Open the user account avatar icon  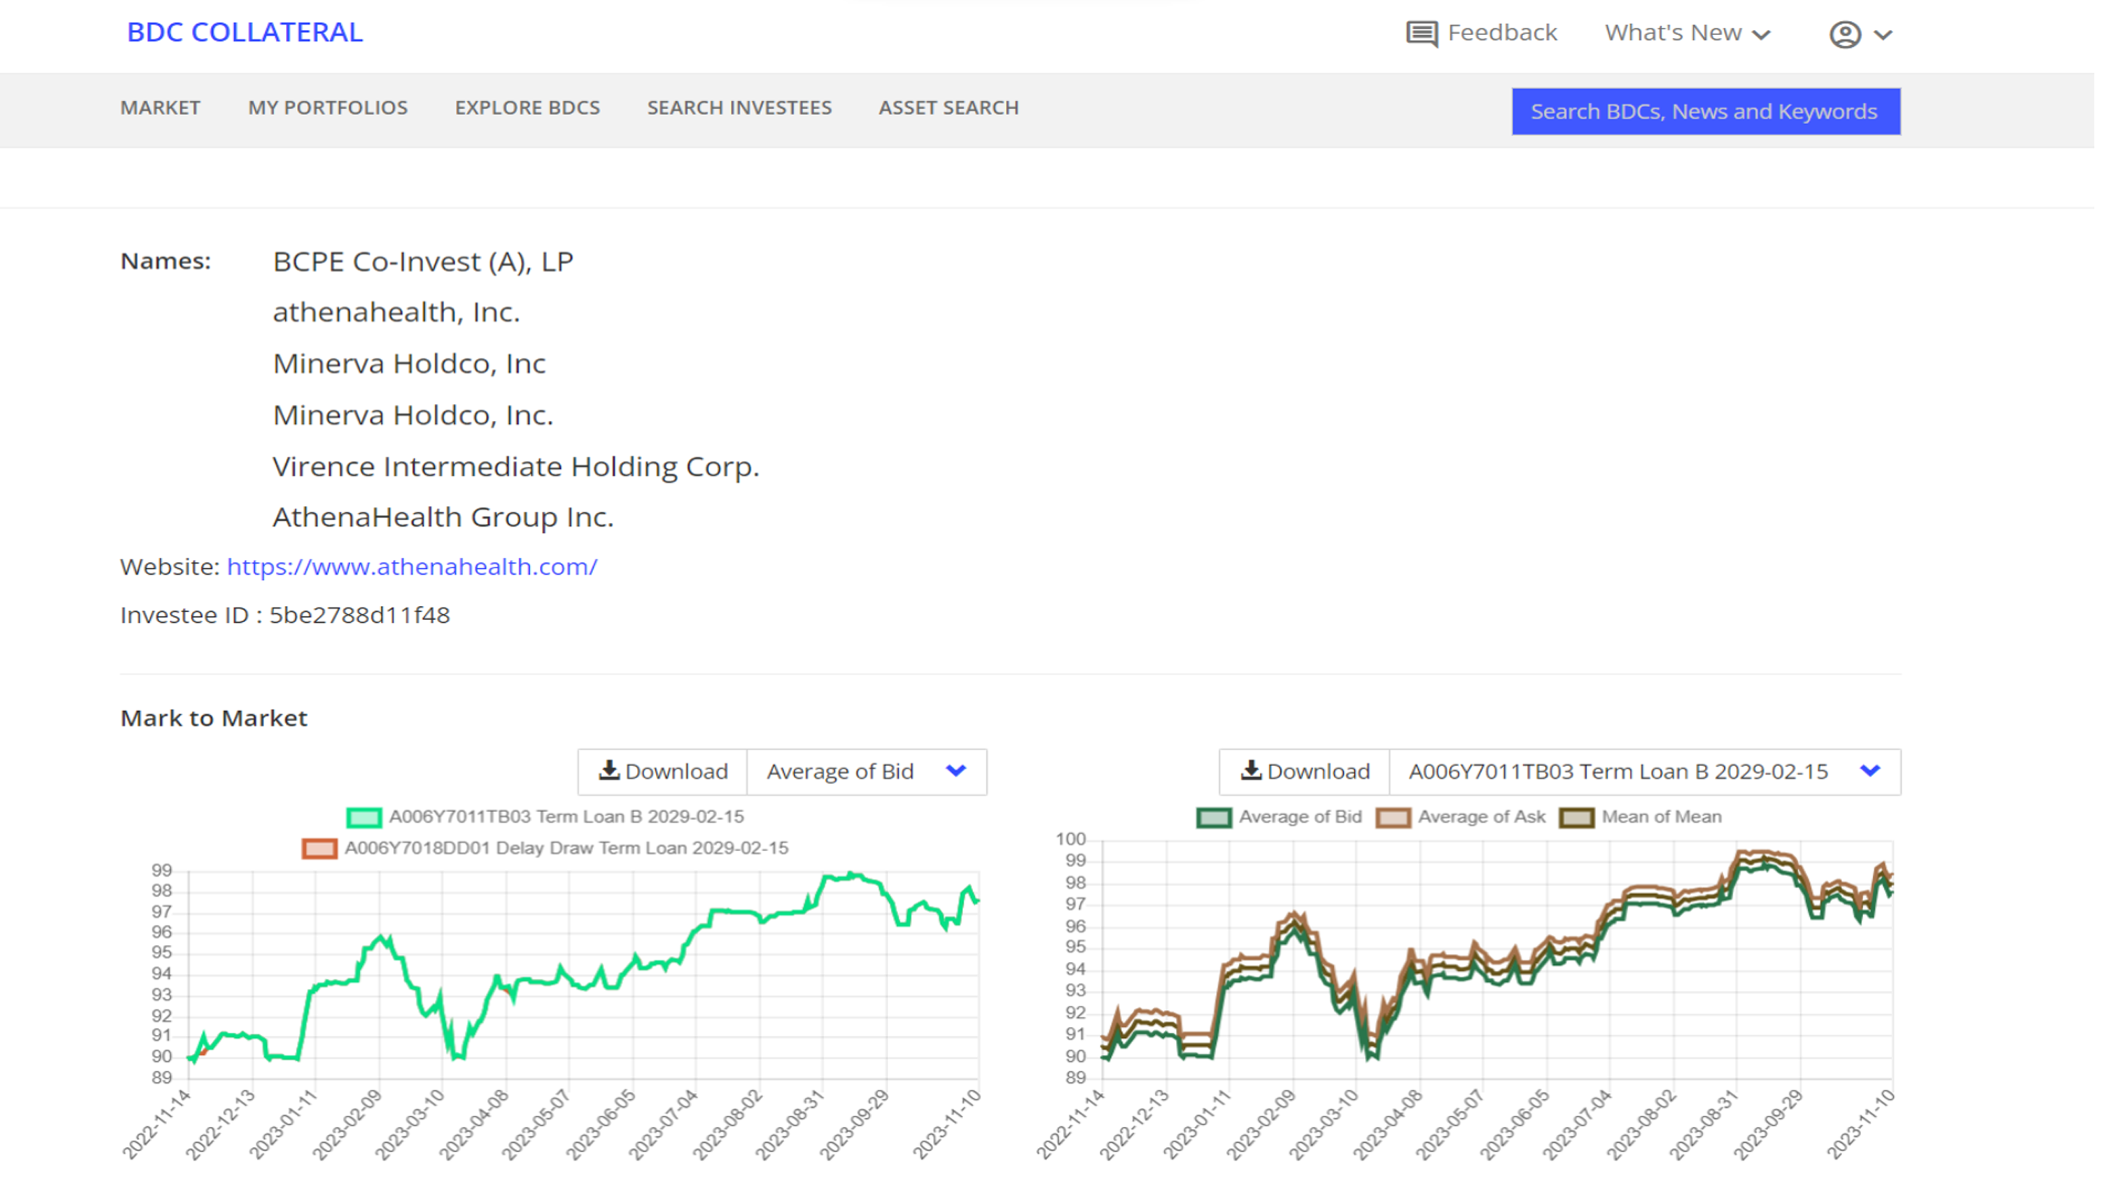[1845, 34]
